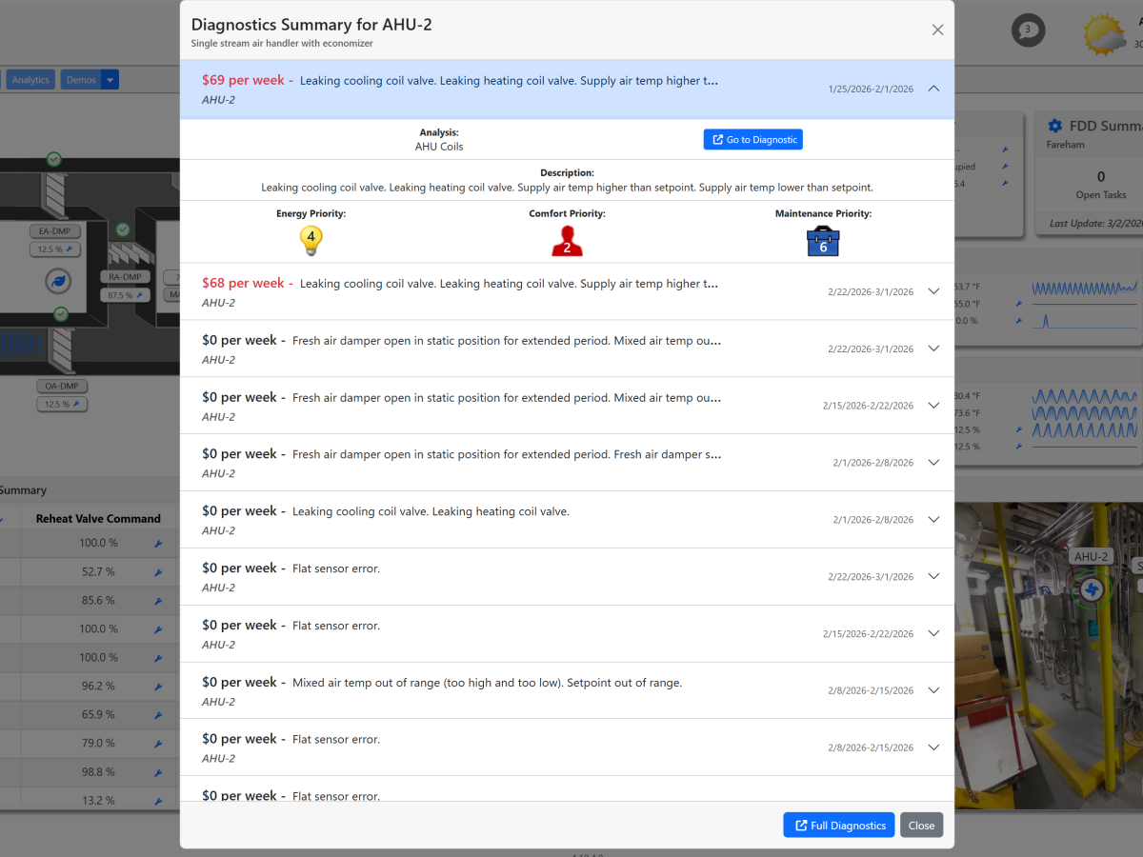Expand the $68 per week diagnostic row
The width and height of the screenshot is (1143, 857).
point(933,292)
